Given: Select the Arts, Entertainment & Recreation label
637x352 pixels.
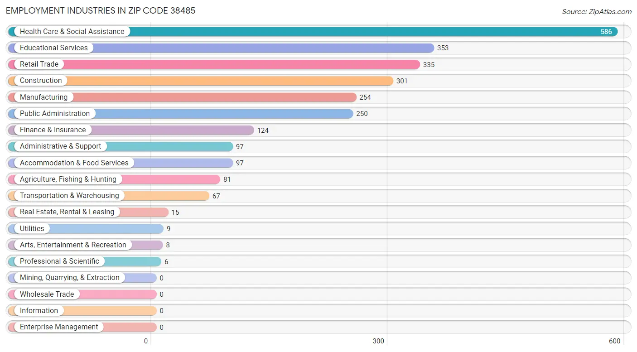Looking at the screenshot, I should (x=73, y=245).
